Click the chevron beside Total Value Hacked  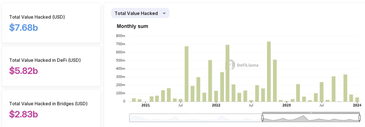(x=164, y=13)
